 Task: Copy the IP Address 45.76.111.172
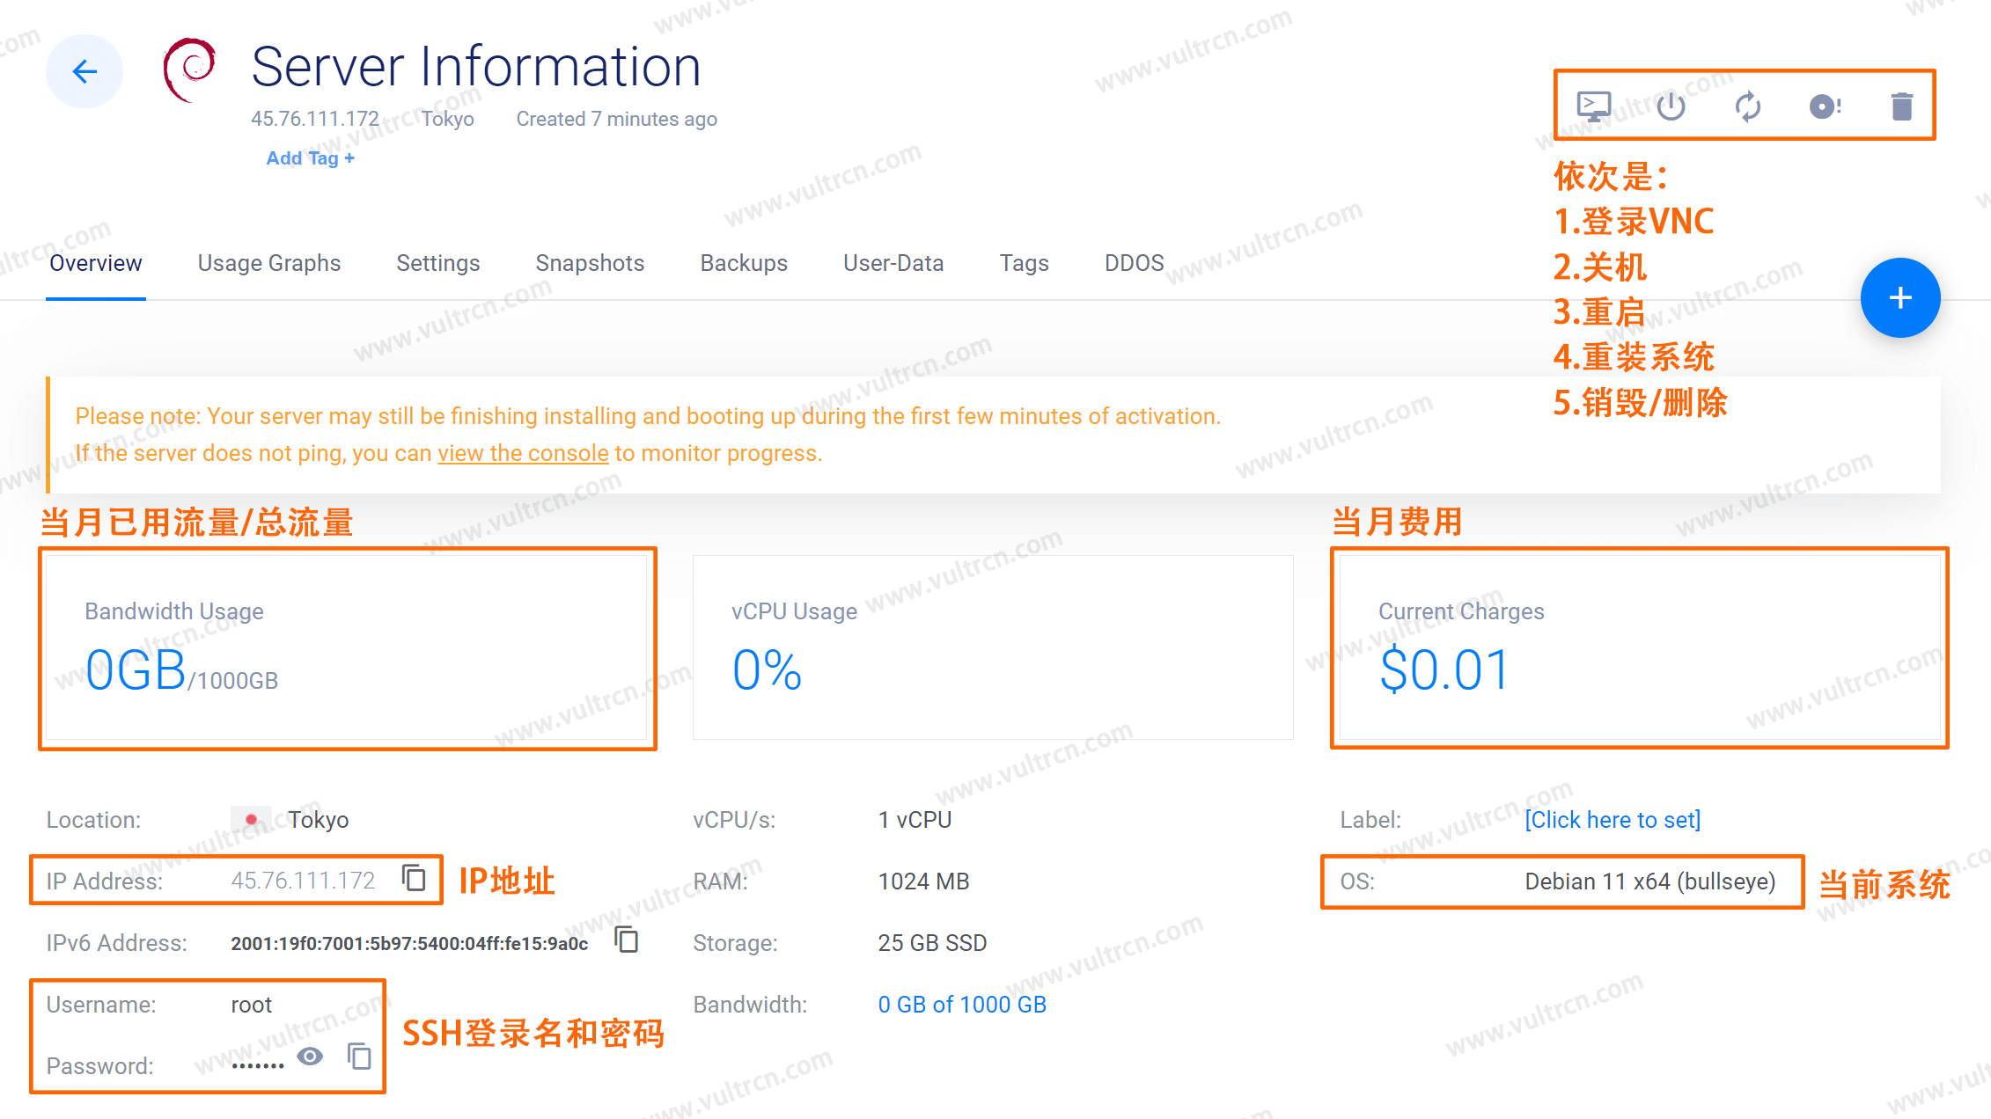pos(415,878)
